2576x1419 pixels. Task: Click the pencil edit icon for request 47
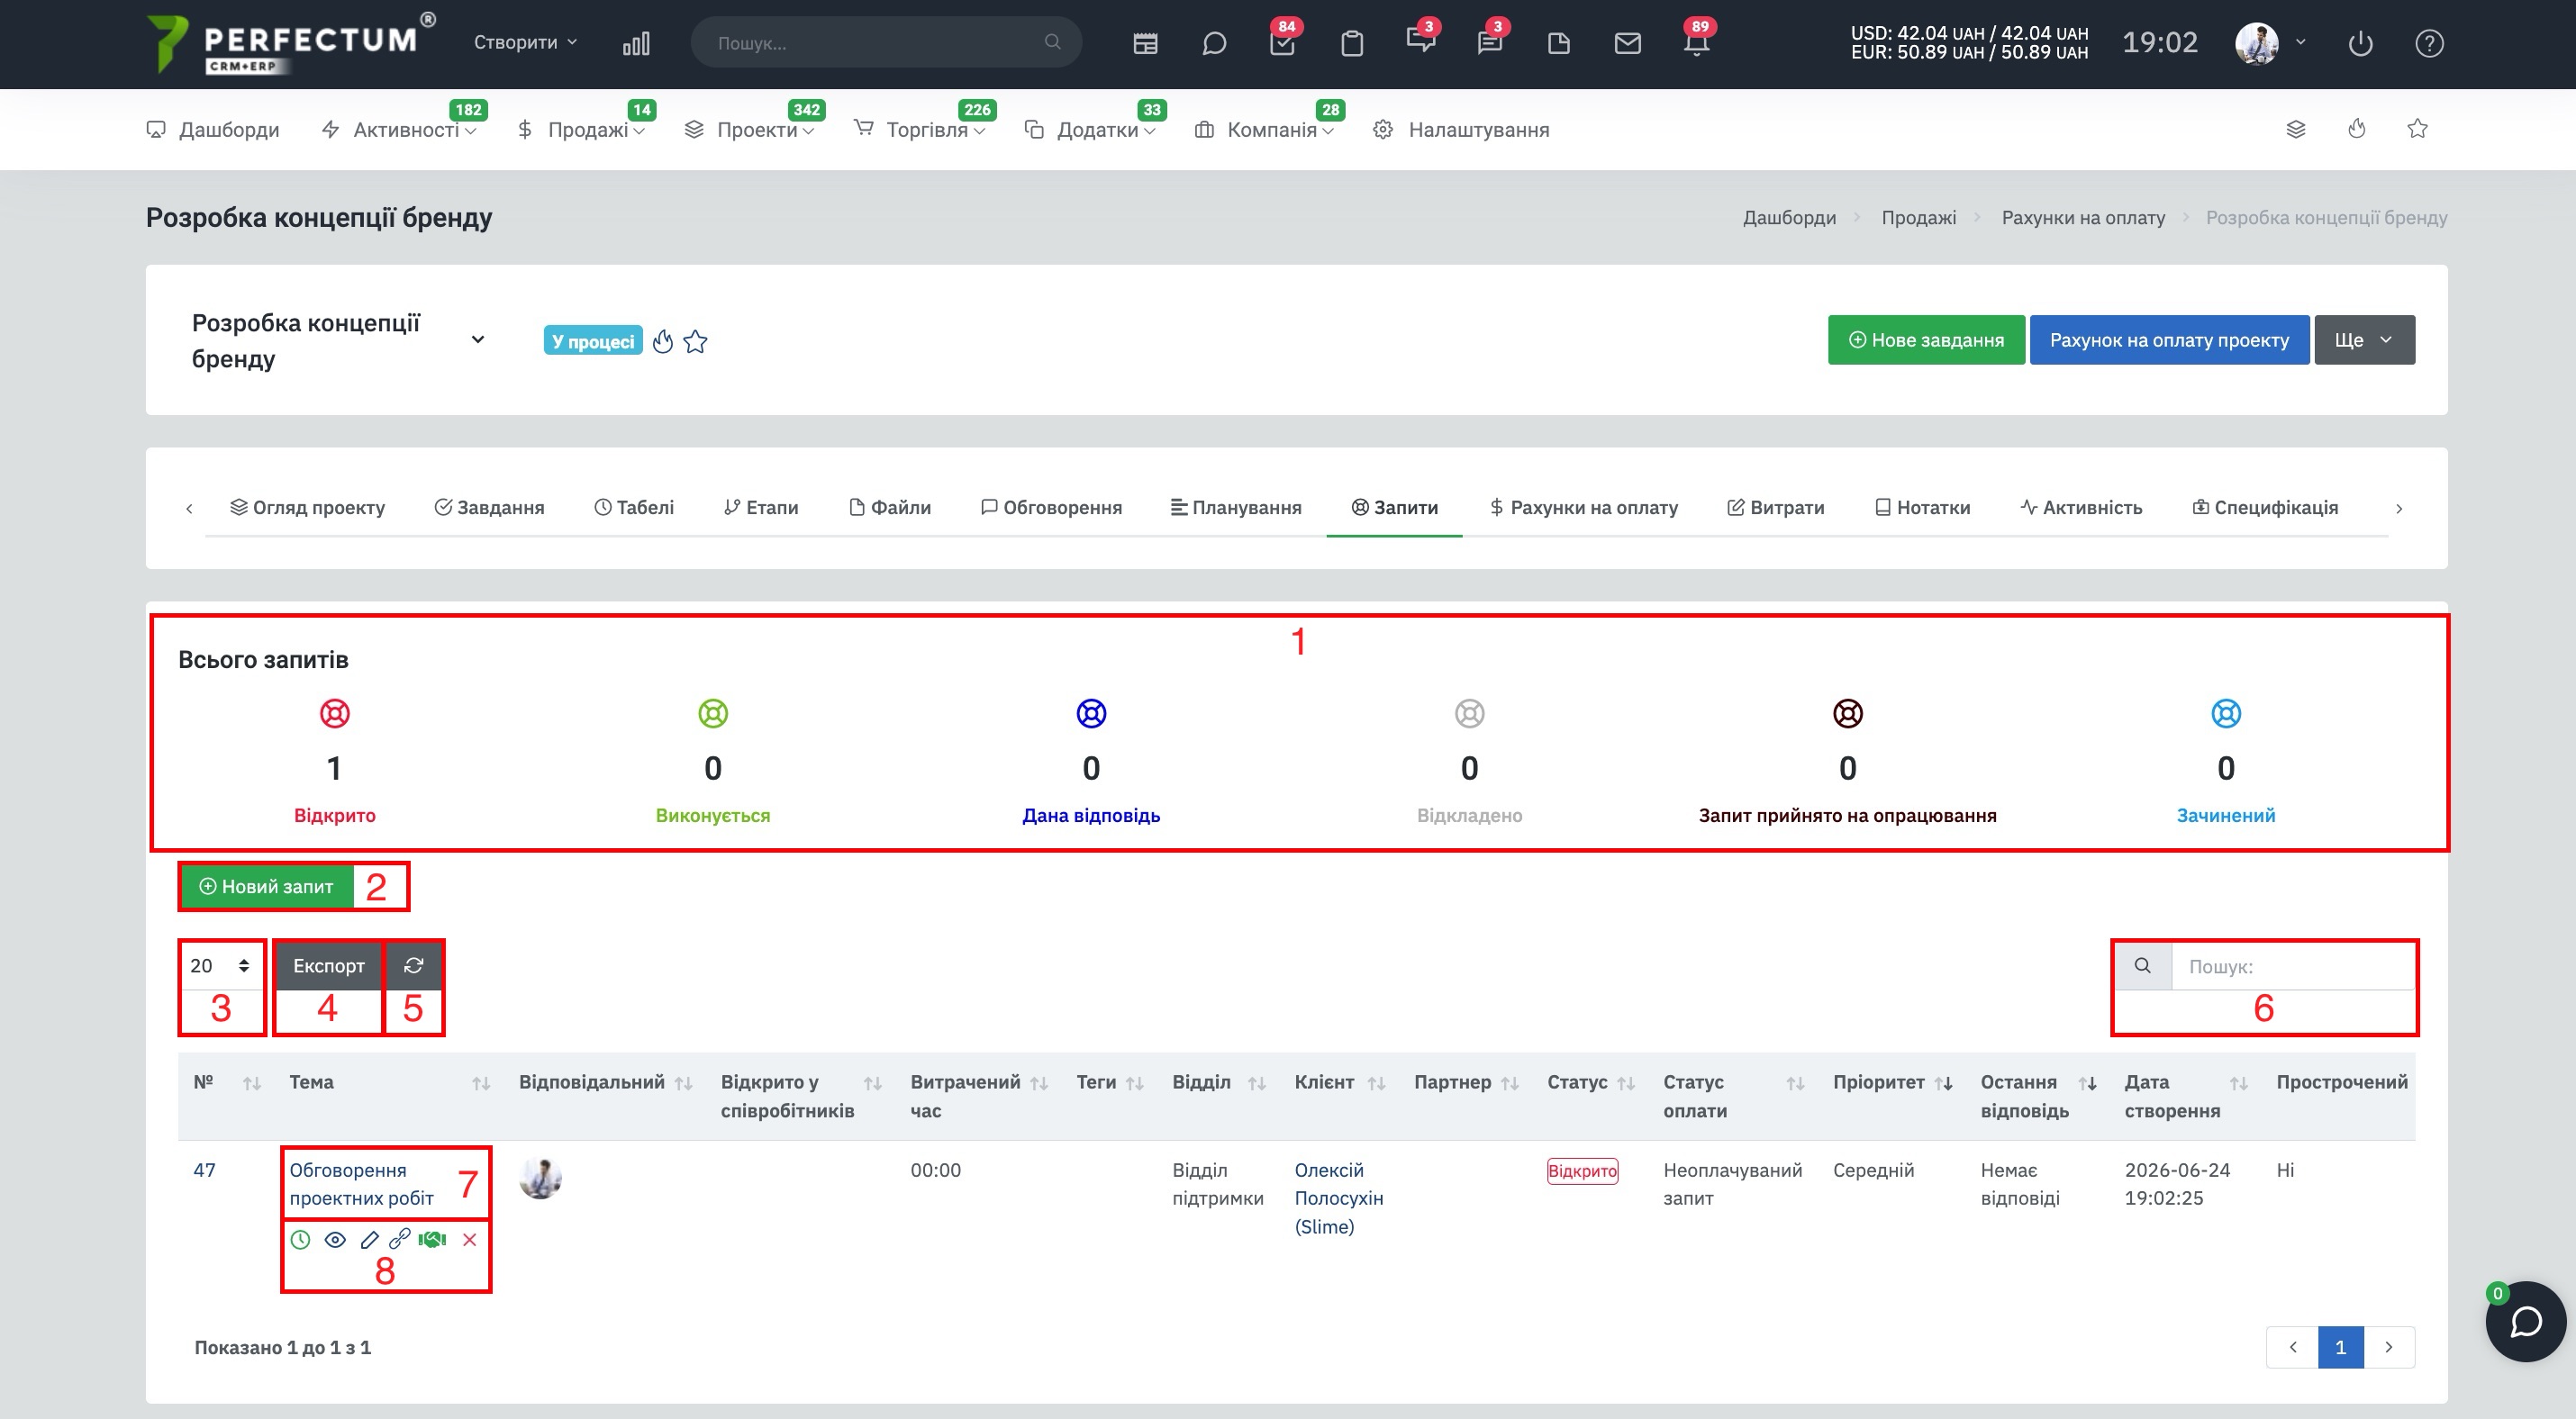[x=369, y=1239]
